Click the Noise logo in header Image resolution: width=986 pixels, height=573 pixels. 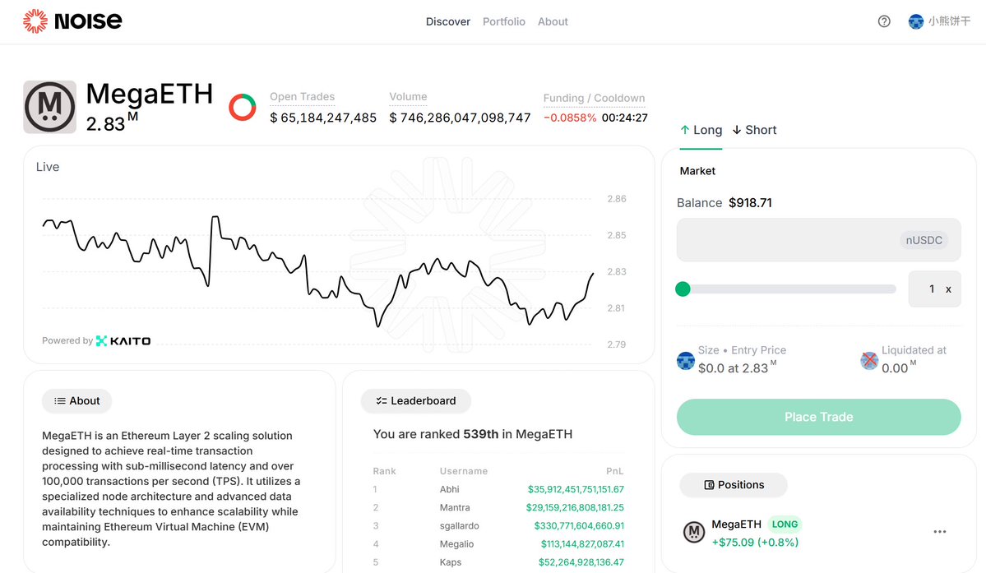[x=72, y=21]
